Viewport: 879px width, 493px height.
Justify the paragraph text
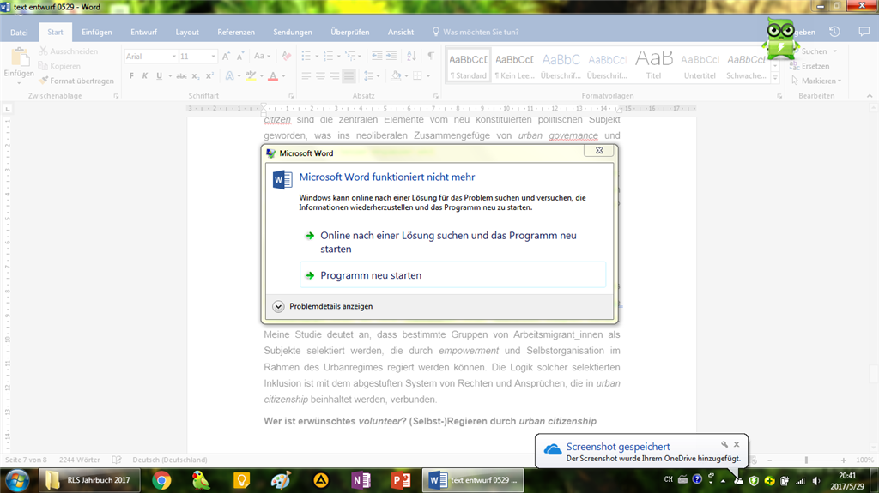[x=349, y=75]
